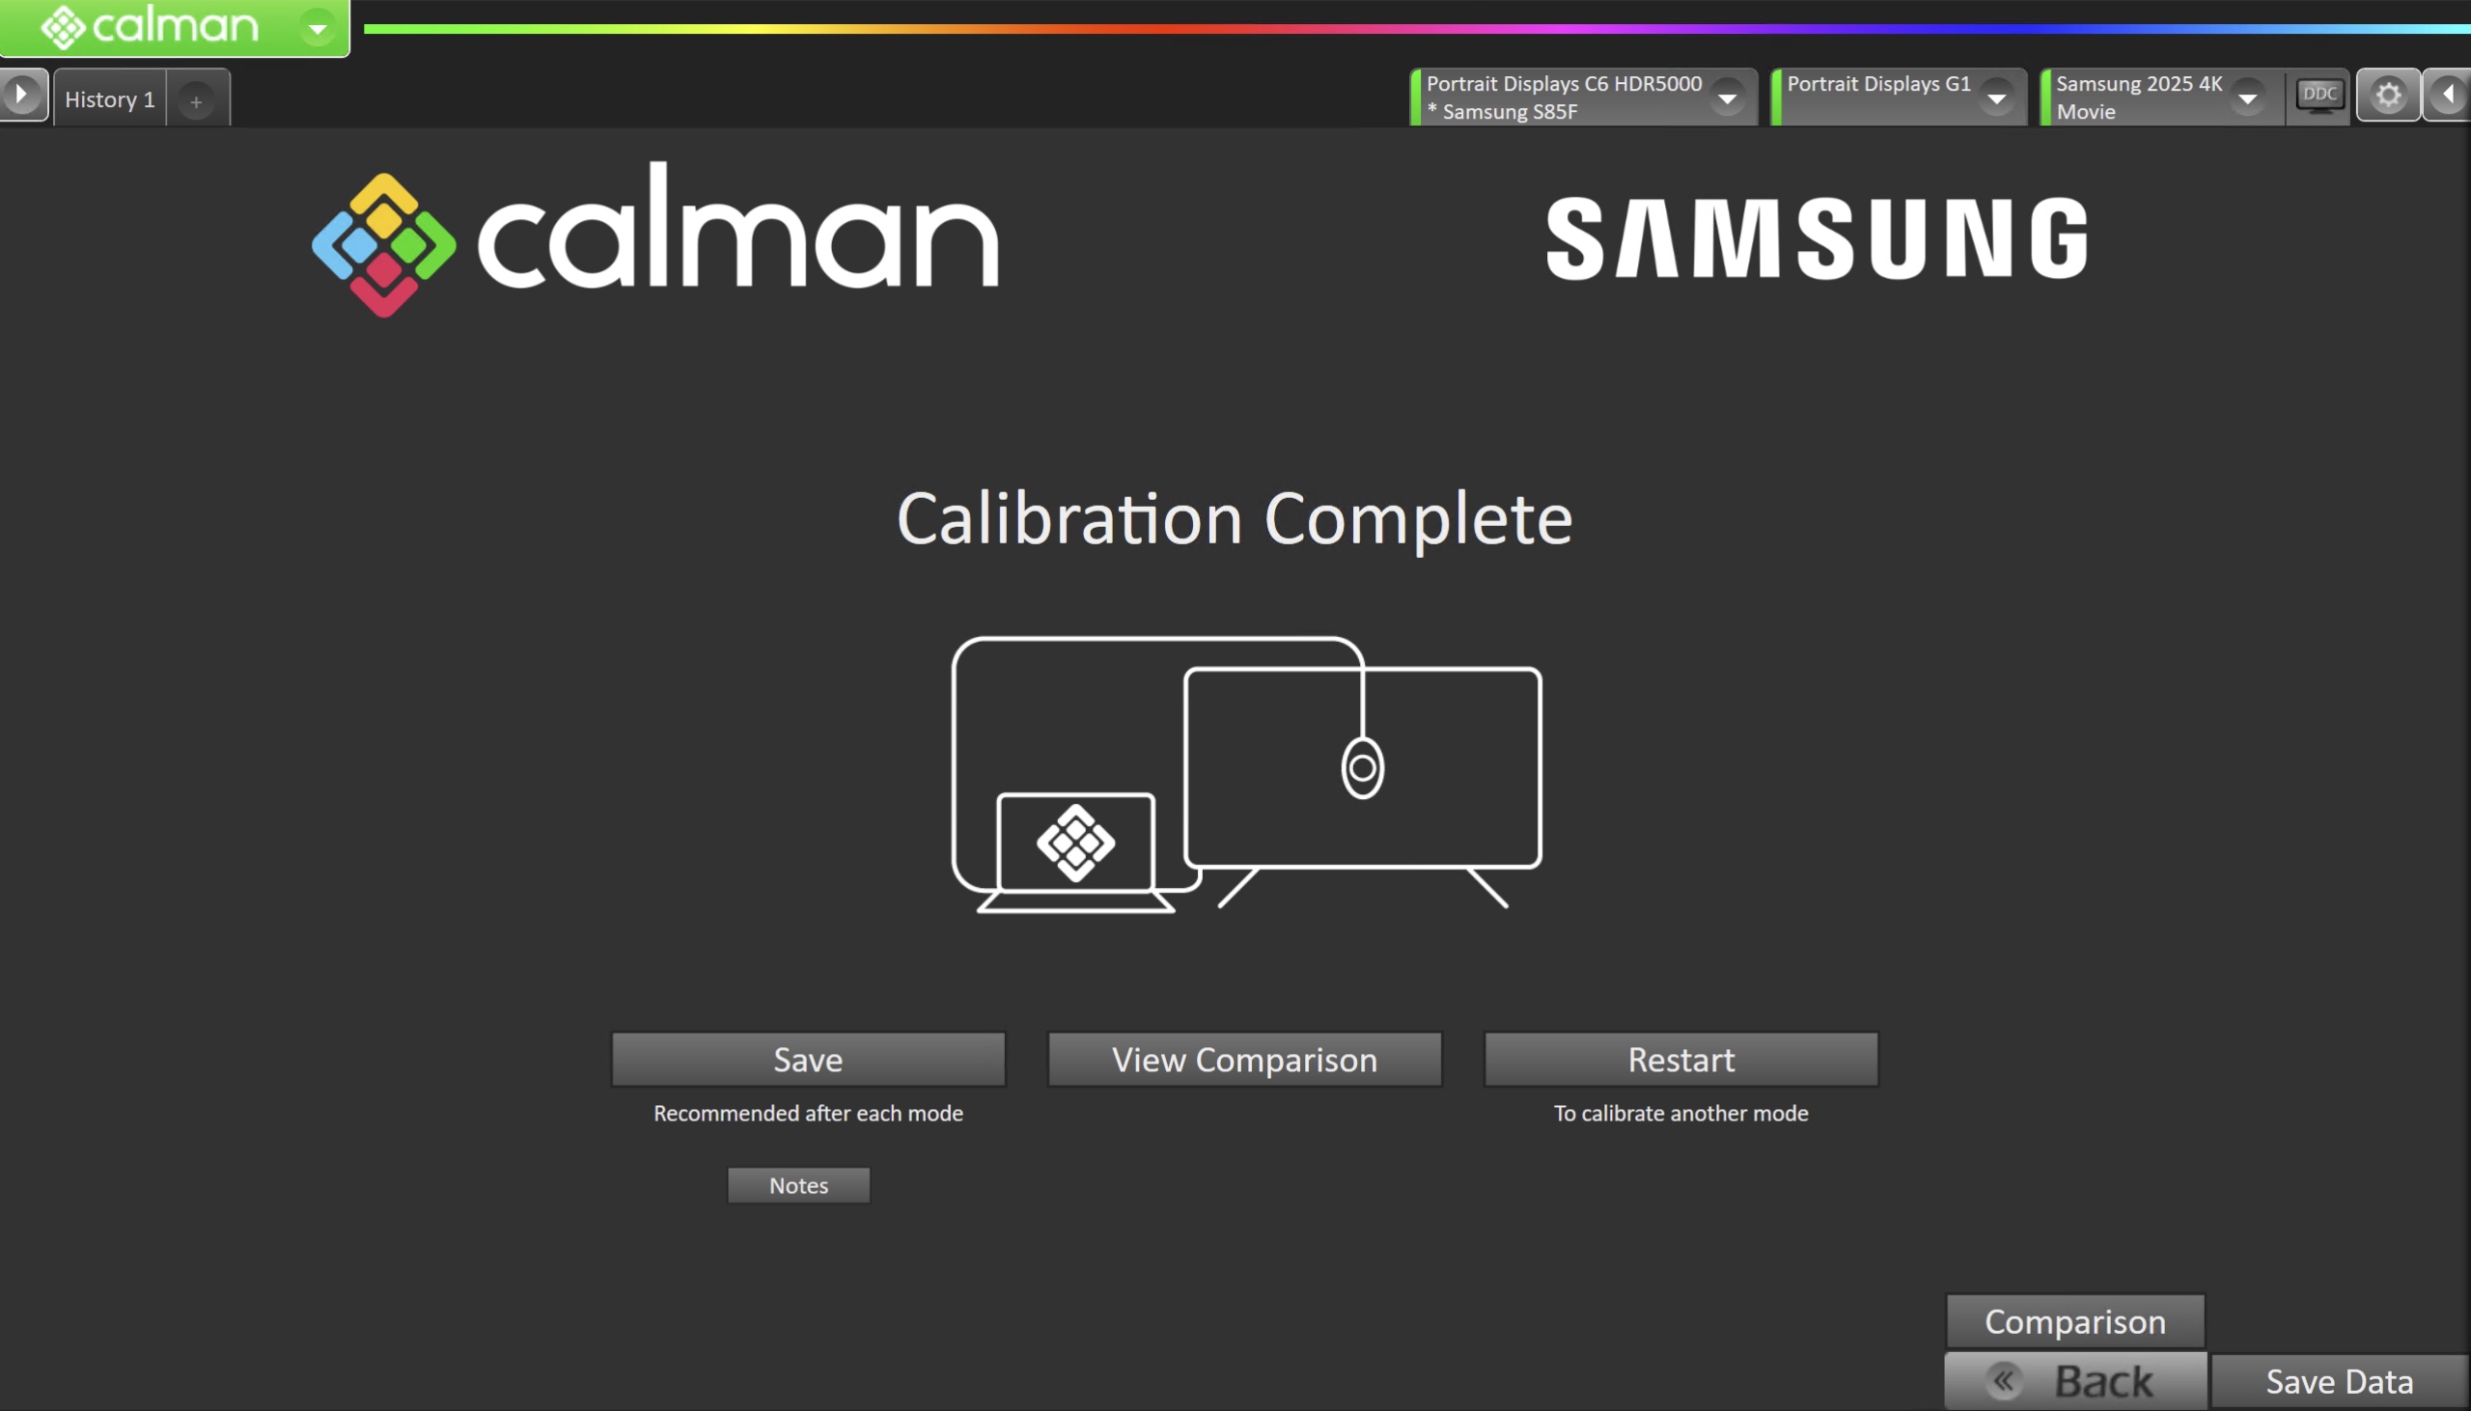
Task: Click View Comparison button
Action: coord(1244,1060)
